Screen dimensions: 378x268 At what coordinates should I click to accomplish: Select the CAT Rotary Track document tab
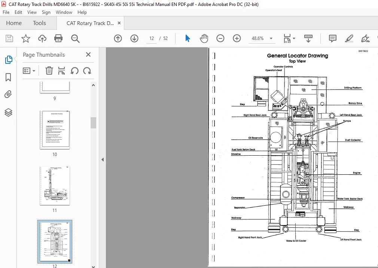(x=90, y=23)
